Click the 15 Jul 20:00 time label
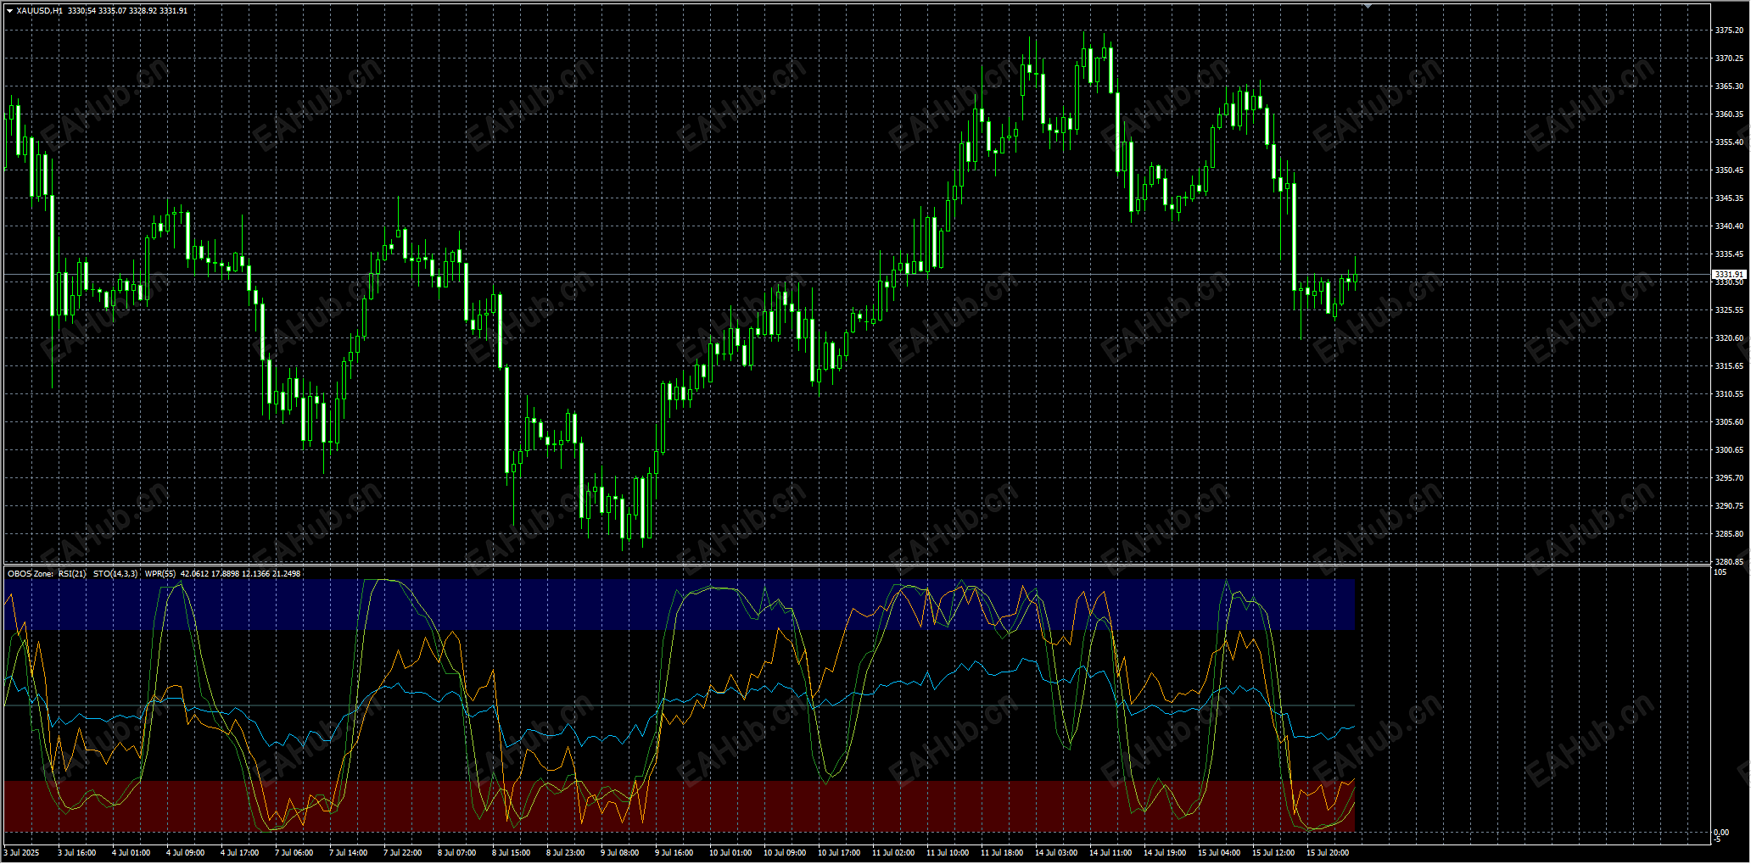1751x864 pixels. point(1328,853)
